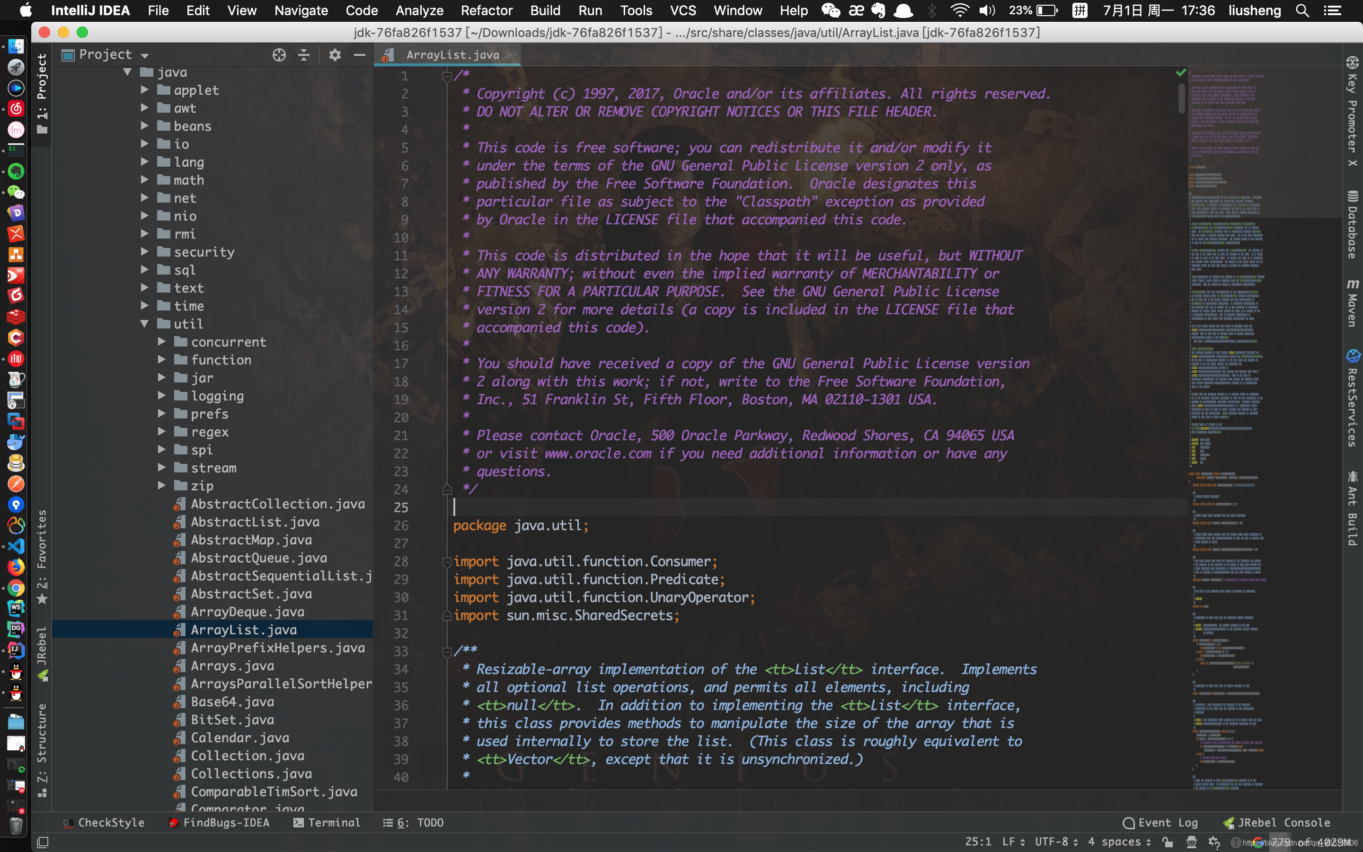Screen dimensions: 1363x852
Task: Open the JRebel Console
Action: pos(1277,823)
